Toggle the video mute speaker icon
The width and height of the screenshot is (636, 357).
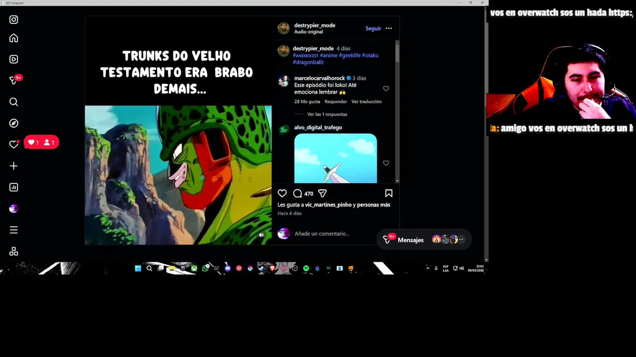261,235
